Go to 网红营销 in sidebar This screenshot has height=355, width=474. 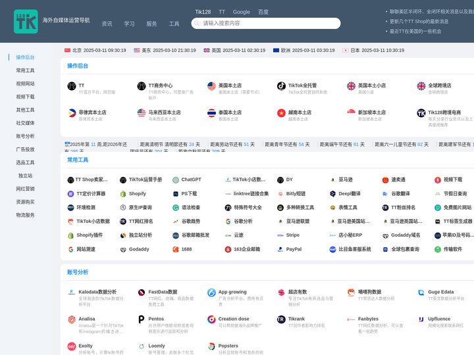pos(26,189)
